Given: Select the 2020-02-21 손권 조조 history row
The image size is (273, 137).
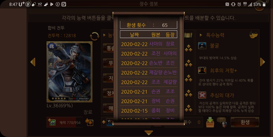Looking at the screenshot, I should [148, 92].
